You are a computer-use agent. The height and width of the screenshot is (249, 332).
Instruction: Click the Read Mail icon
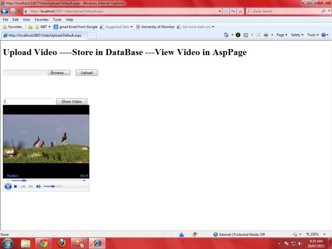click(x=258, y=35)
